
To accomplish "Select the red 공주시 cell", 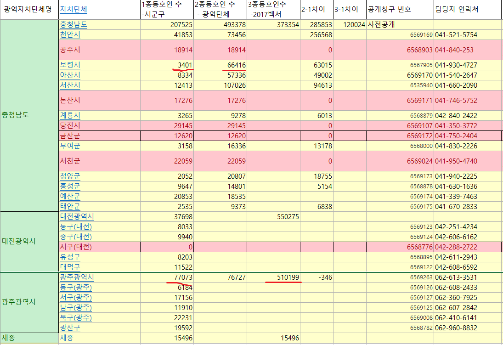I will (99, 50).
